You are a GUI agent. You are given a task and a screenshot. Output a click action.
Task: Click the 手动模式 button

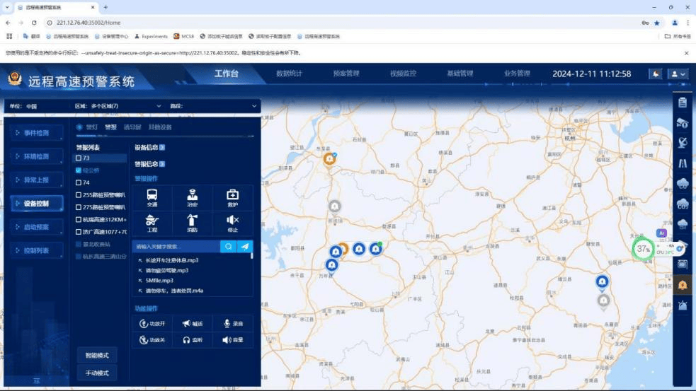pos(97,373)
